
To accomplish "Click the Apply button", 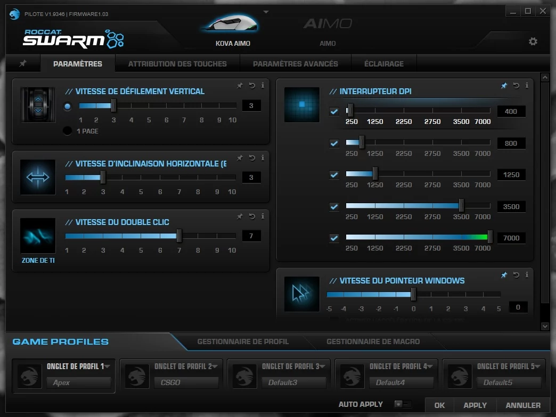I will [475, 405].
